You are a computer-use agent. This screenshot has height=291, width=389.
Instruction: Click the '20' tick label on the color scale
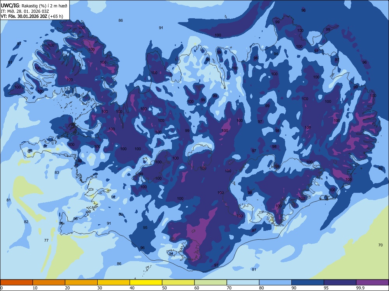67,288
